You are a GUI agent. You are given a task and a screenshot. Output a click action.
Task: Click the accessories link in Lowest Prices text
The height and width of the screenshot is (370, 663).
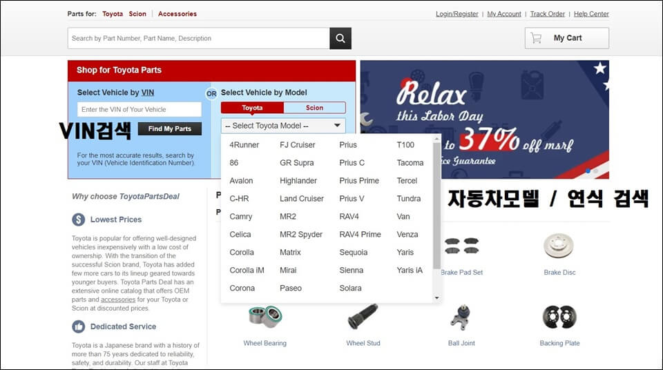[118, 300]
